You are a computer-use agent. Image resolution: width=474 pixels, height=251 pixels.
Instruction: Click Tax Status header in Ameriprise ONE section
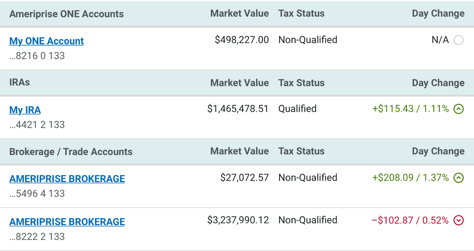pyautogui.click(x=301, y=13)
